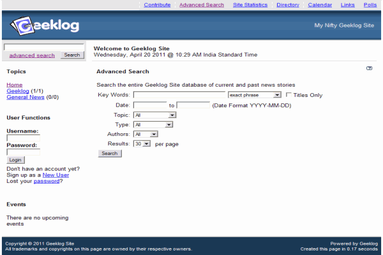Follow the lost password link

point(46,181)
